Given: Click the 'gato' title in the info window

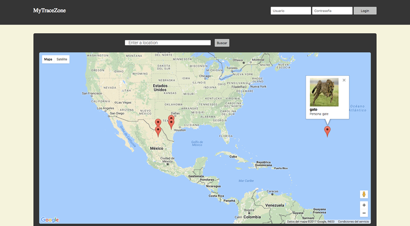Looking at the screenshot, I should tap(314, 109).
